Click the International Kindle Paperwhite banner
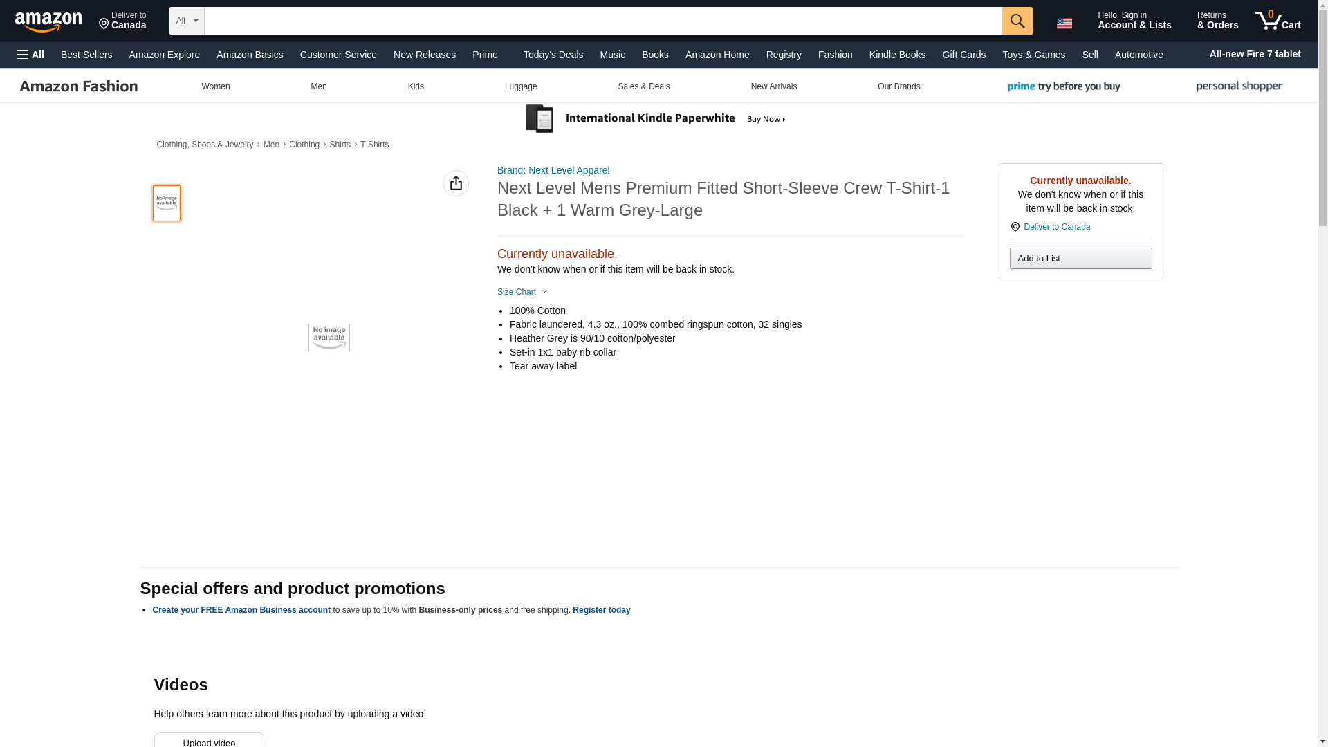 click(656, 119)
